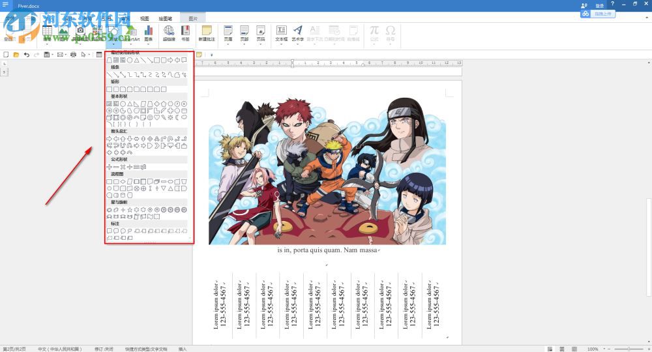This screenshot has height=352, width=652.
Task: Open the table ribbon button dropdown arrow
Action: coord(47,44)
